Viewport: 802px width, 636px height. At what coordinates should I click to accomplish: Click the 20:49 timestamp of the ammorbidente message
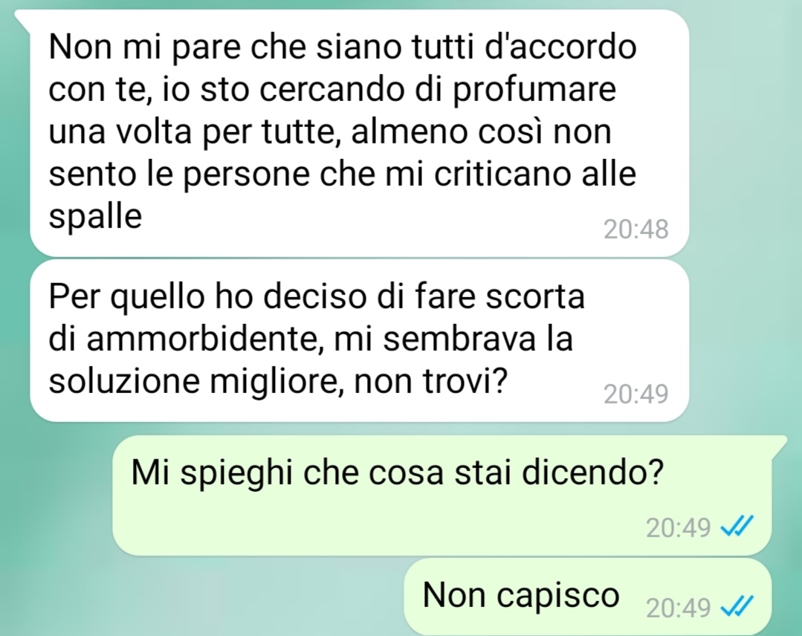pos(636,394)
